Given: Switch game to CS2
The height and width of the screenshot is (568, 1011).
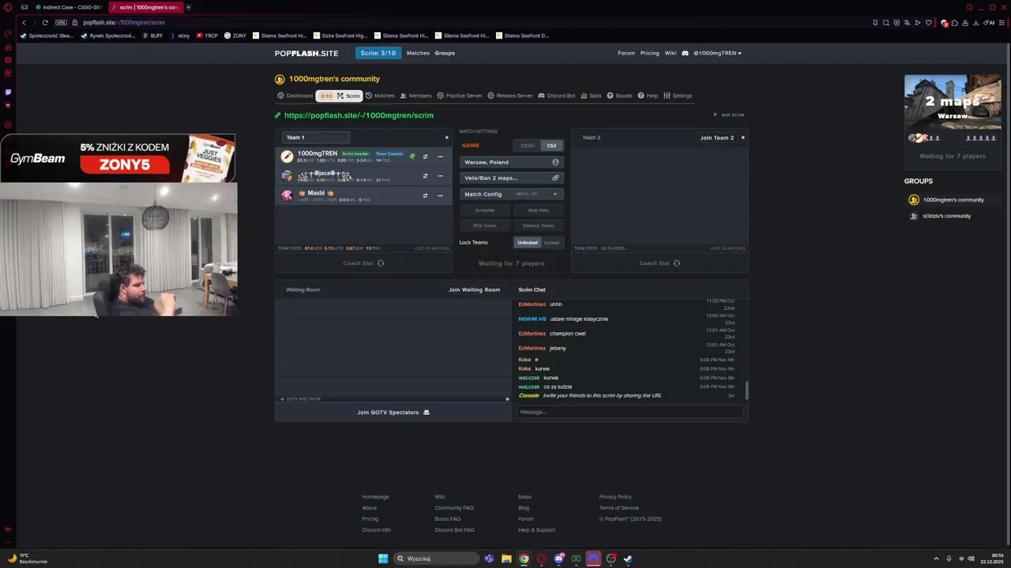Looking at the screenshot, I should click(551, 145).
